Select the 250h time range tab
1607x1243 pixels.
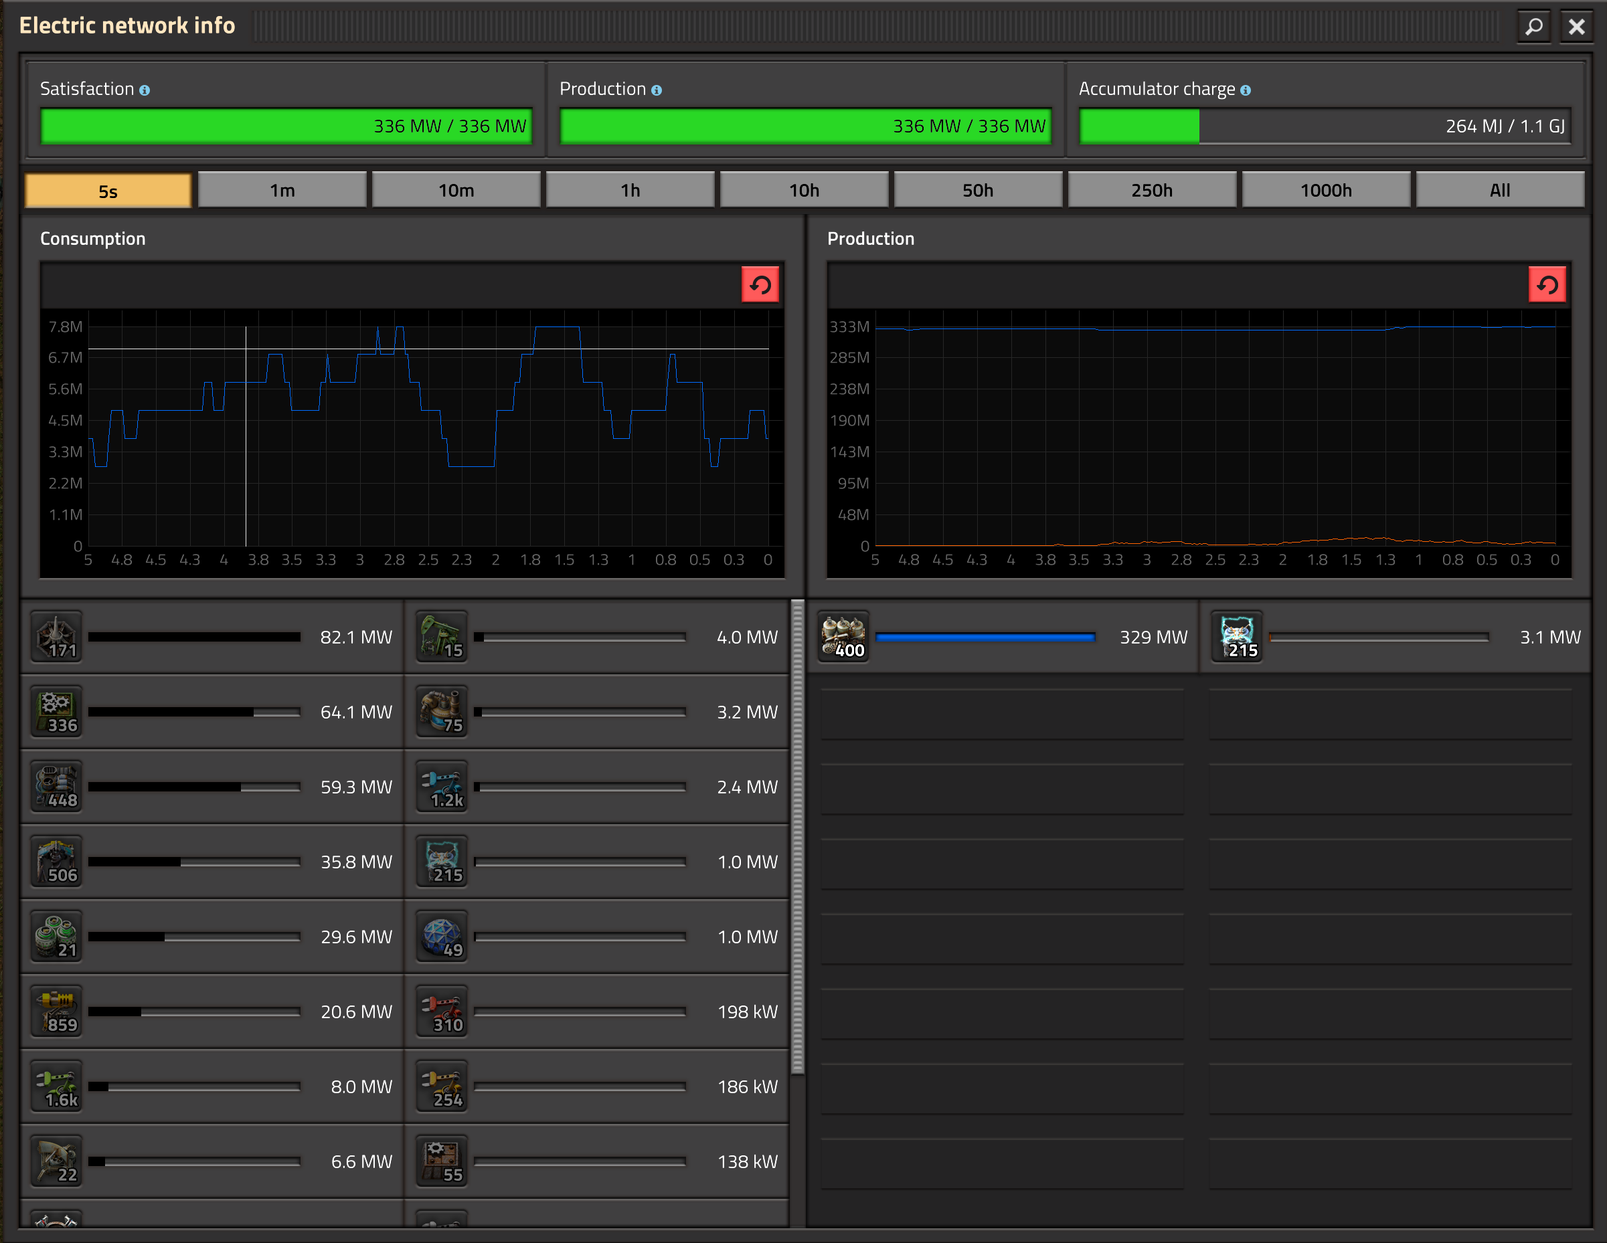point(1153,190)
